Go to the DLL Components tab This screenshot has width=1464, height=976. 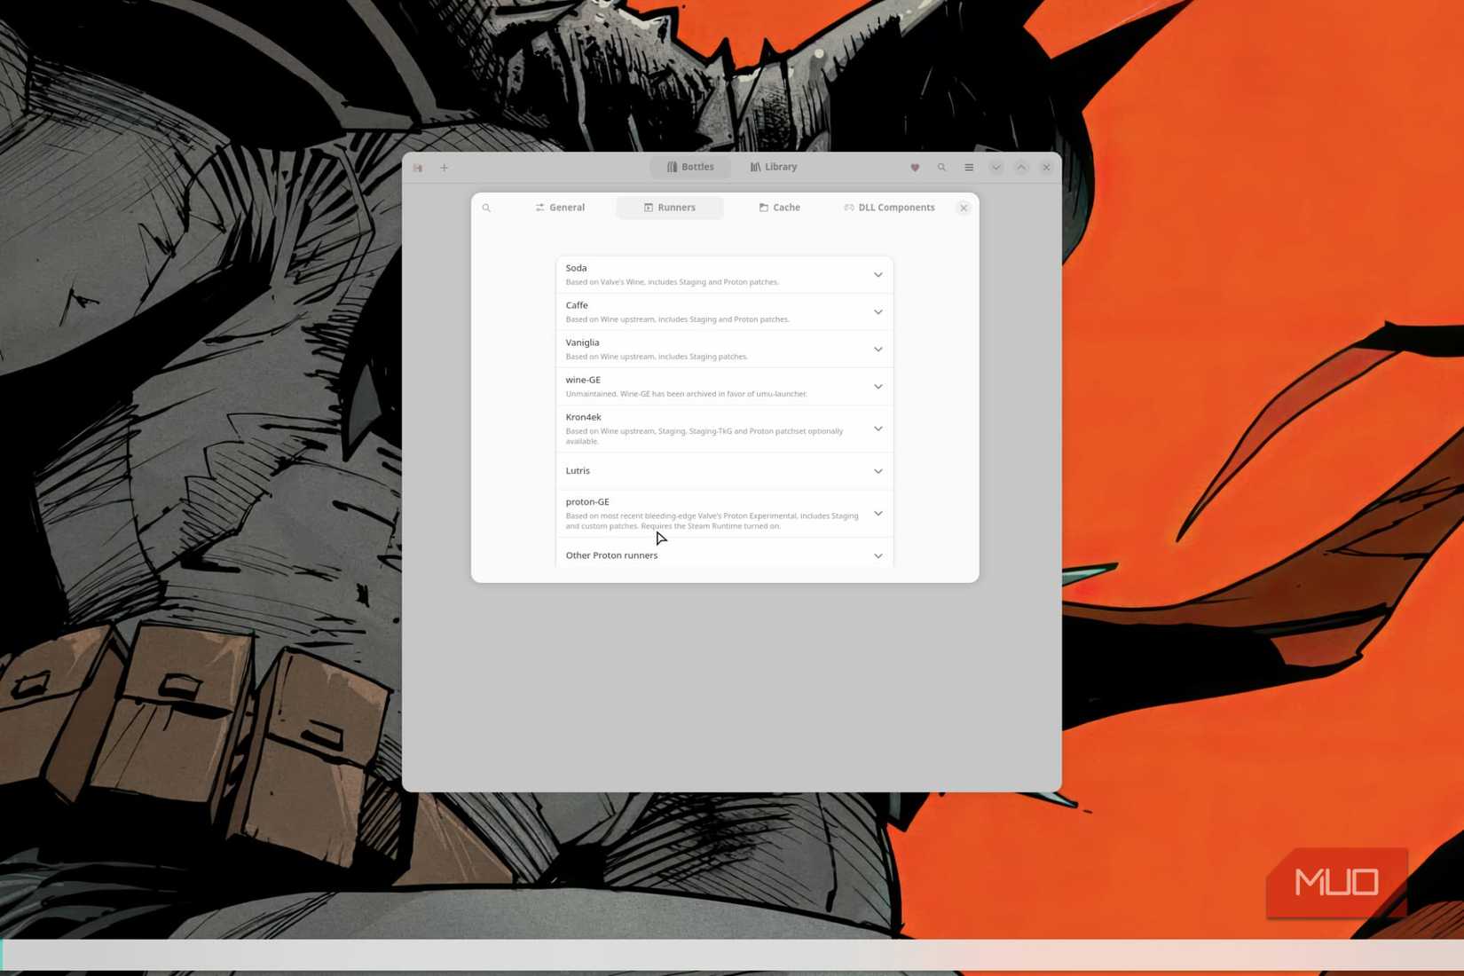point(889,208)
